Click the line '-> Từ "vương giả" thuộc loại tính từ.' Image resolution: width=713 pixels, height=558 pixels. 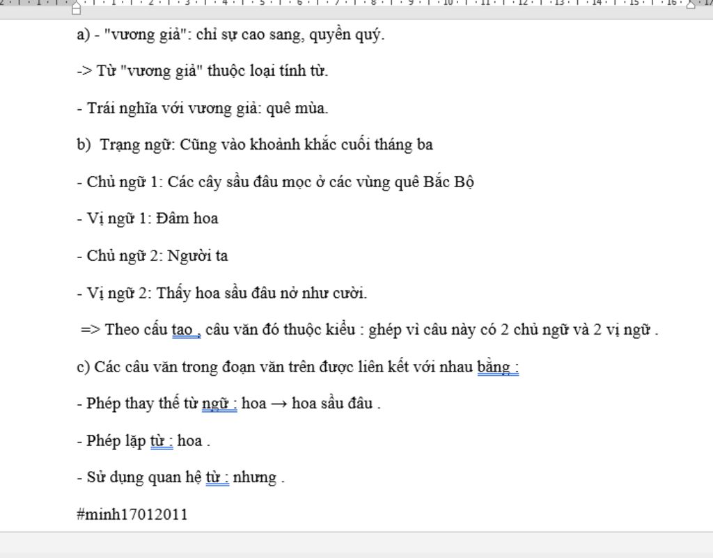tap(203, 72)
